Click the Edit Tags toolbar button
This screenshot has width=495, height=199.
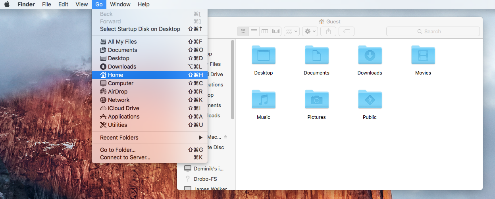point(347,31)
